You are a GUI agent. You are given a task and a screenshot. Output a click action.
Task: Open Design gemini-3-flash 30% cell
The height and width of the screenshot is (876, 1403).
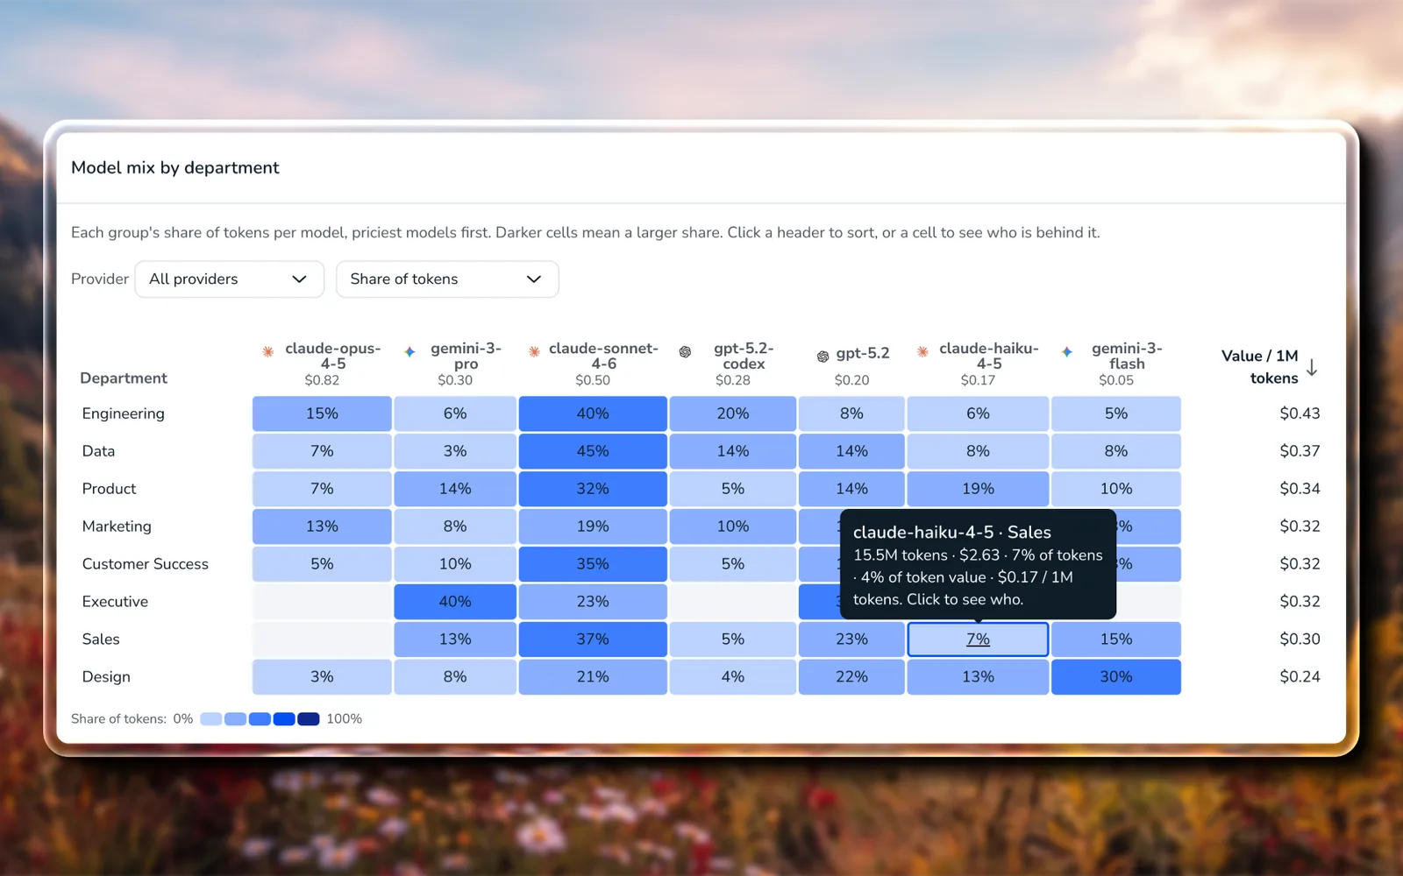[1116, 677]
